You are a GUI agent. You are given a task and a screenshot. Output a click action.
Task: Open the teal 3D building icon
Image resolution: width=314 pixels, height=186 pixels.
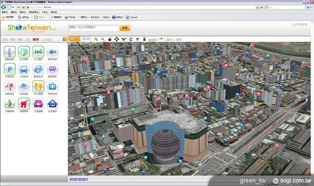point(24,52)
